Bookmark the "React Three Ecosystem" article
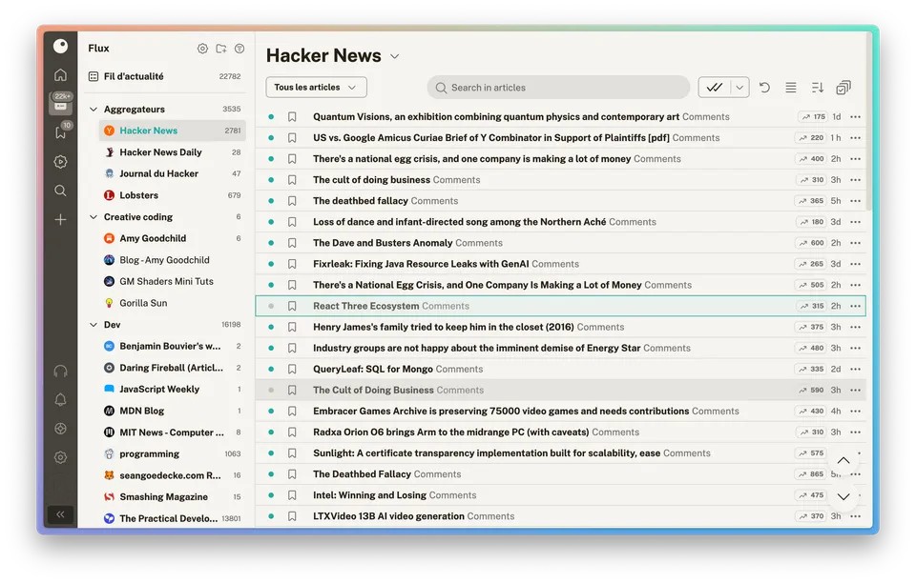Image resolution: width=916 pixels, height=583 pixels. pos(292,306)
